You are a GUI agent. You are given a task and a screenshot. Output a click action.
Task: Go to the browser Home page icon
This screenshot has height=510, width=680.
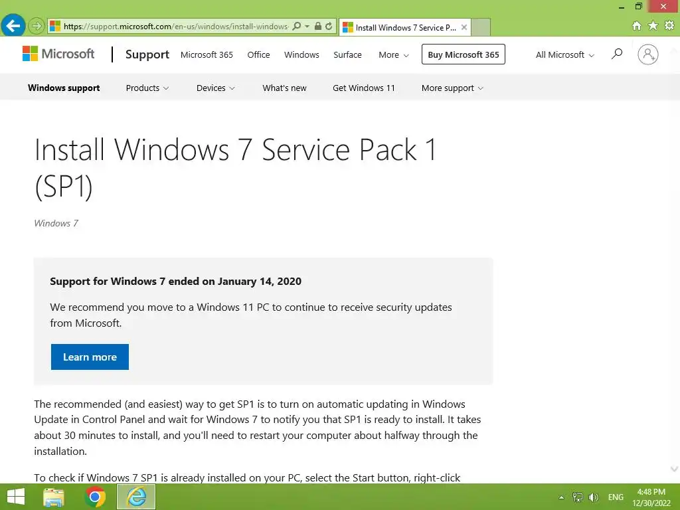click(x=637, y=26)
